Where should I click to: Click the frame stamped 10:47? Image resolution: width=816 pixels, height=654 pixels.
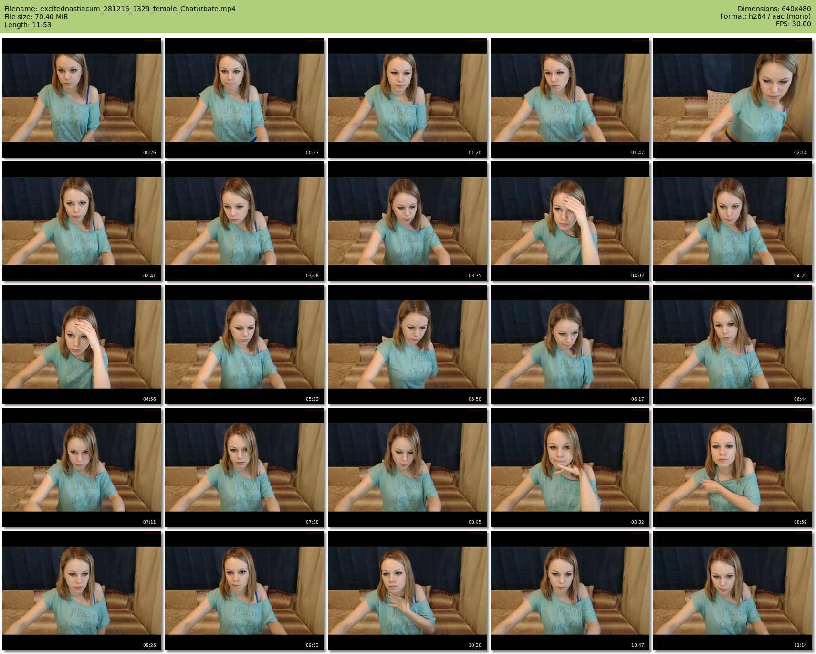point(570,591)
